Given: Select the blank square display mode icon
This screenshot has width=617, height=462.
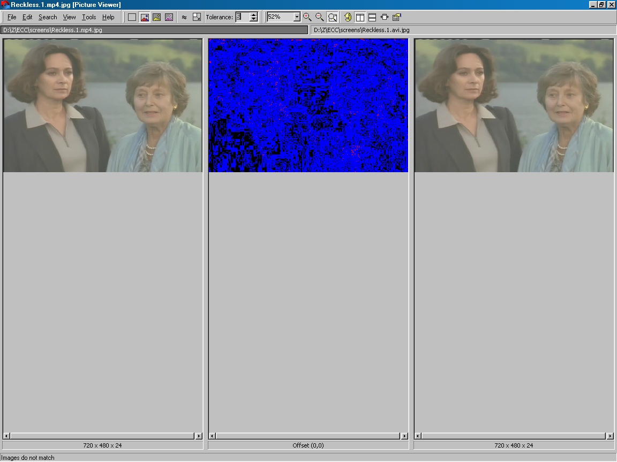Looking at the screenshot, I should (x=132, y=17).
